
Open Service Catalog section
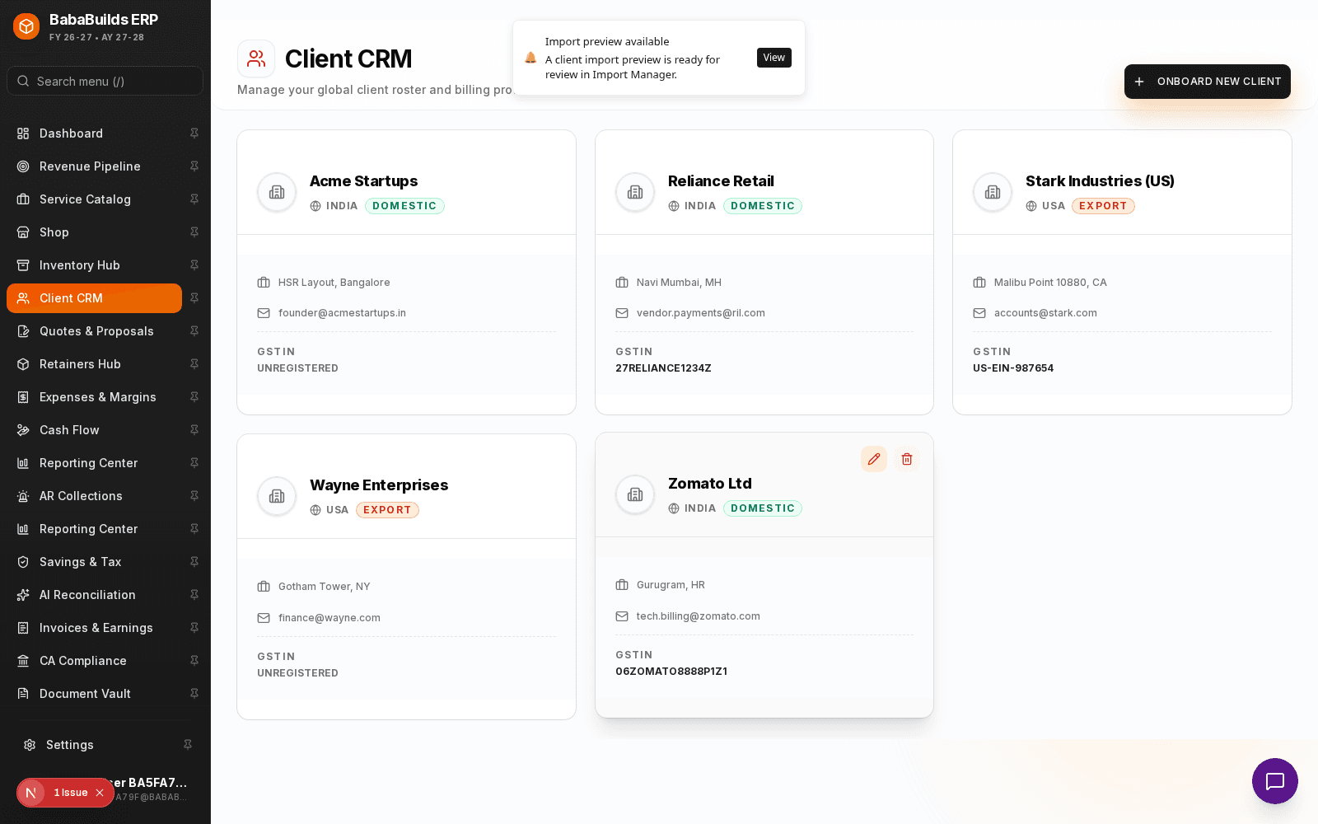click(94, 199)
